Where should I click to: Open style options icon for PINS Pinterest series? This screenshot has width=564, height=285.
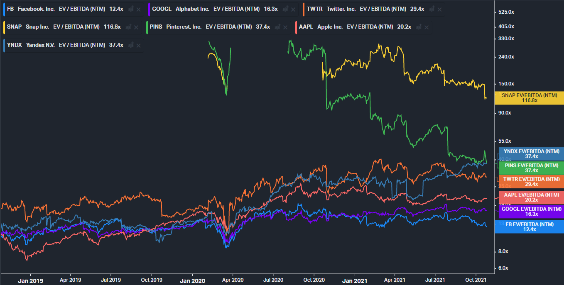[x=278, y=27]
